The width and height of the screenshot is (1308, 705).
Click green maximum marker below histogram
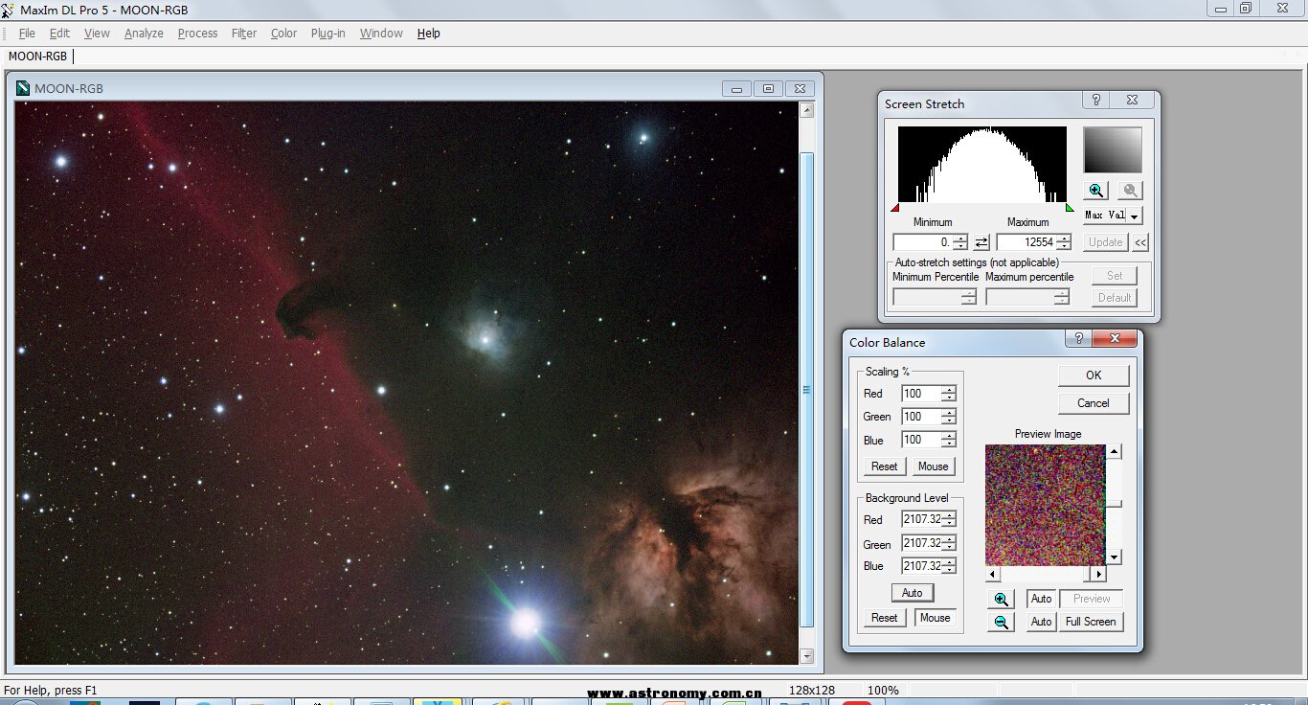coord(1070,207)
